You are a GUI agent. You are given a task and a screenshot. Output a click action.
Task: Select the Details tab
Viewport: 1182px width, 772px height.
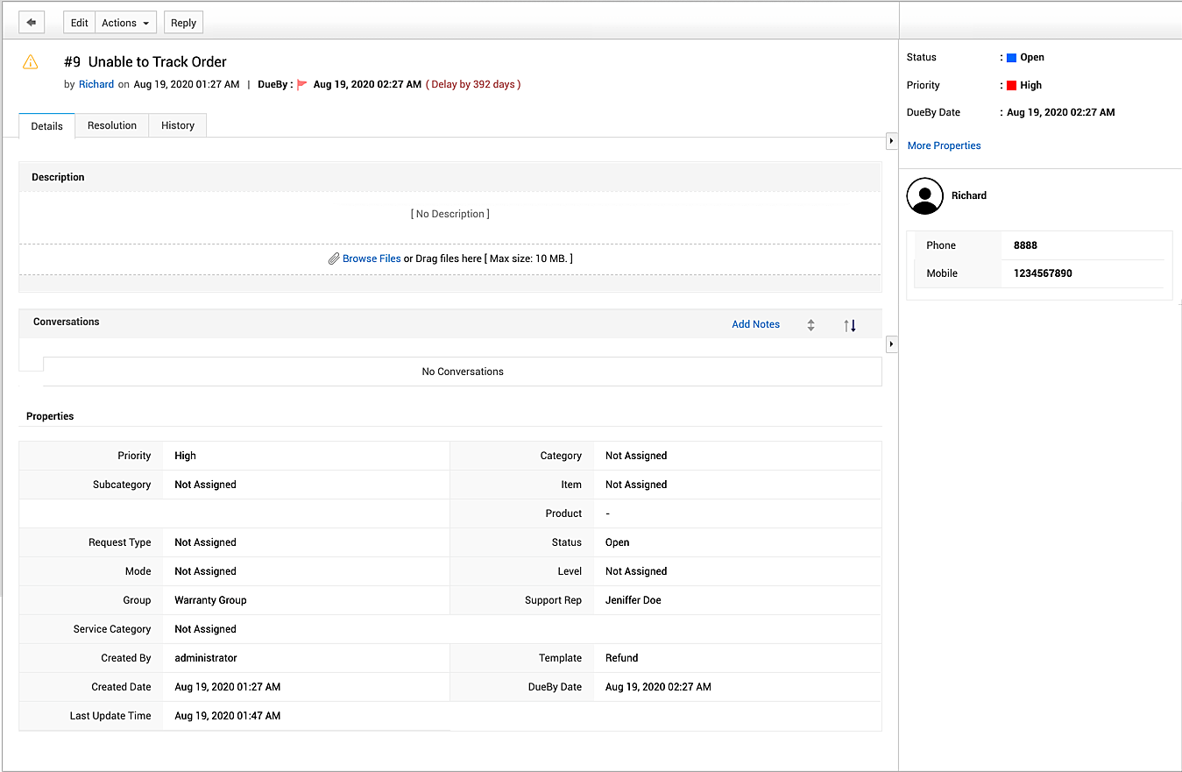coord(46,126)
